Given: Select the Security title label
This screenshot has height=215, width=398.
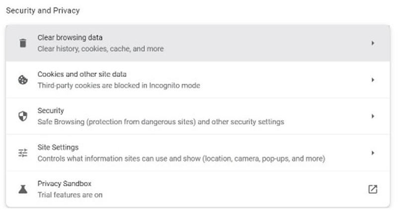Looking at the screenshot, I should click(51, 111).
